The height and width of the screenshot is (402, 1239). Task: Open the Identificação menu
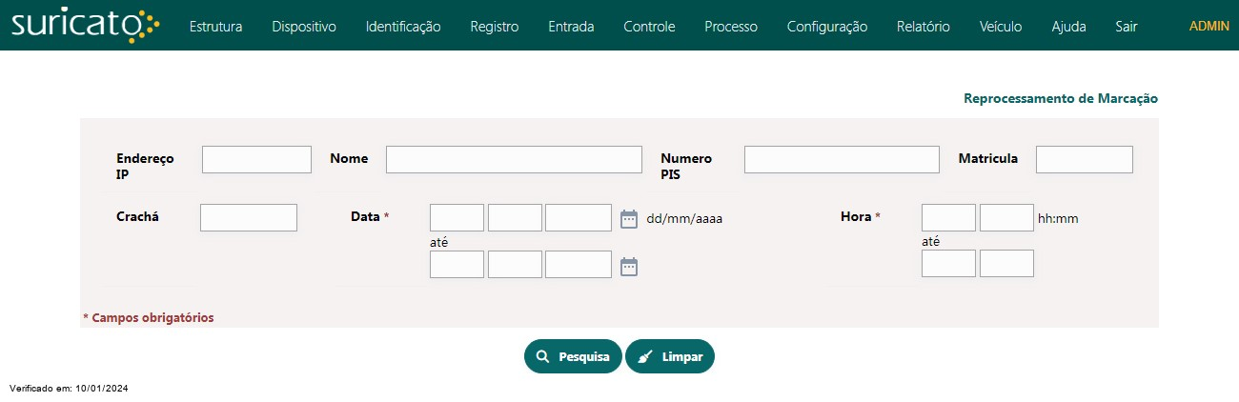[x=403, y=27]
